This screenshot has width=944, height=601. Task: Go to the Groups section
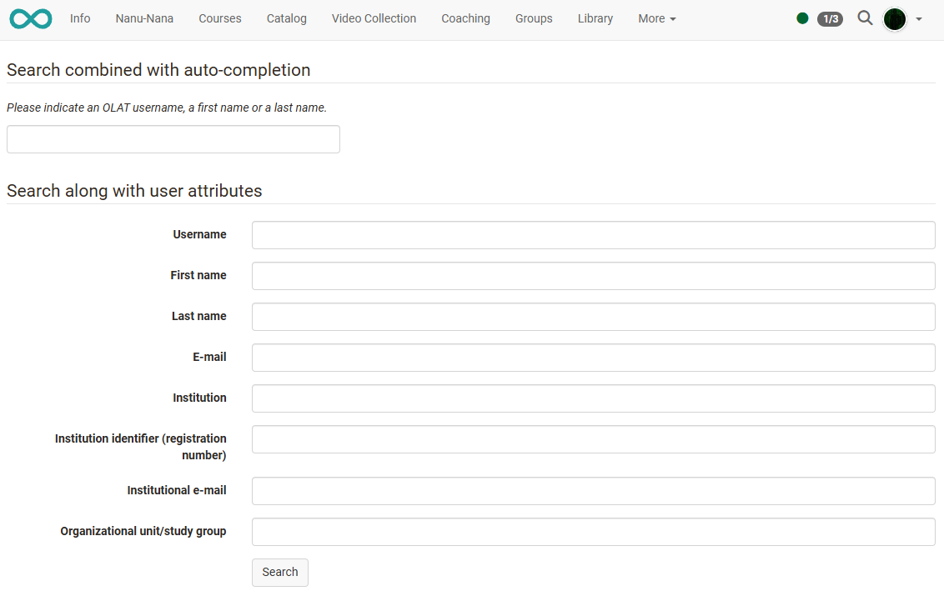point(534,18)
